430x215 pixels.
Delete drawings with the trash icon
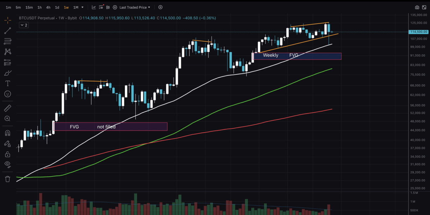(8, 179)
